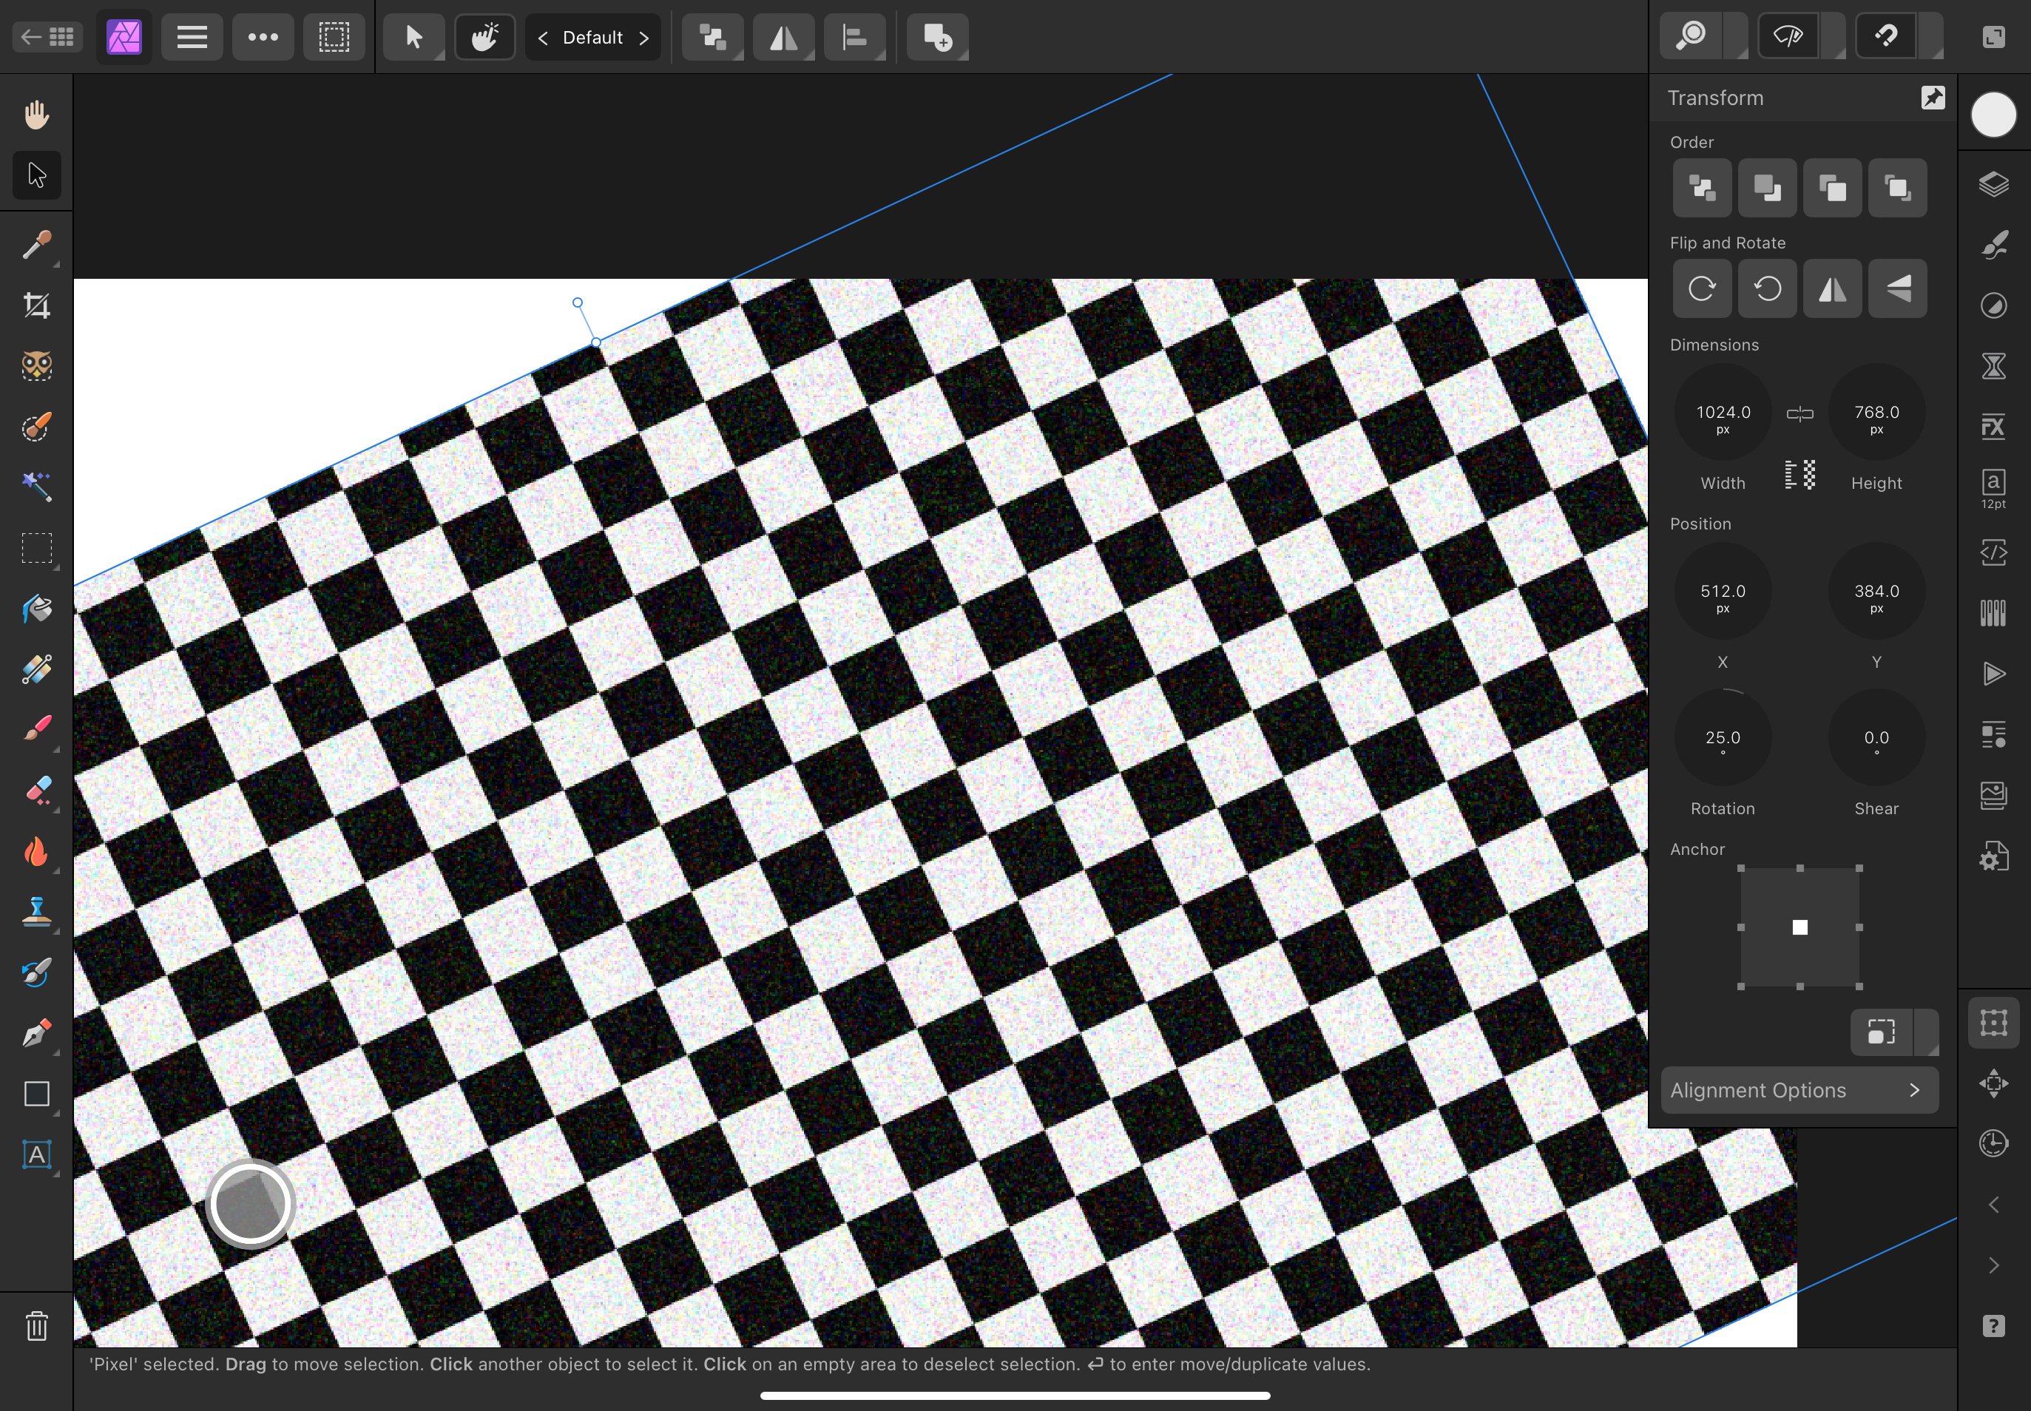Image resolution: width=2031 pixels, height=1411 pixels.
Task: Select the View (hand) tool
Action: tap(36, 114)
